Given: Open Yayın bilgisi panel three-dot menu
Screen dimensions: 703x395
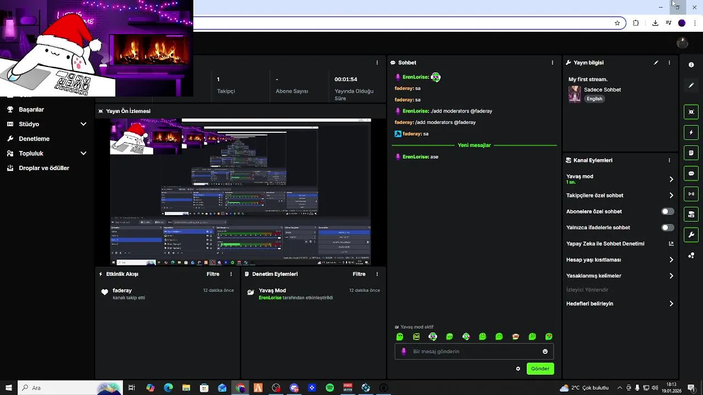Looking at the screenshot, I should (x=669, y=63).
